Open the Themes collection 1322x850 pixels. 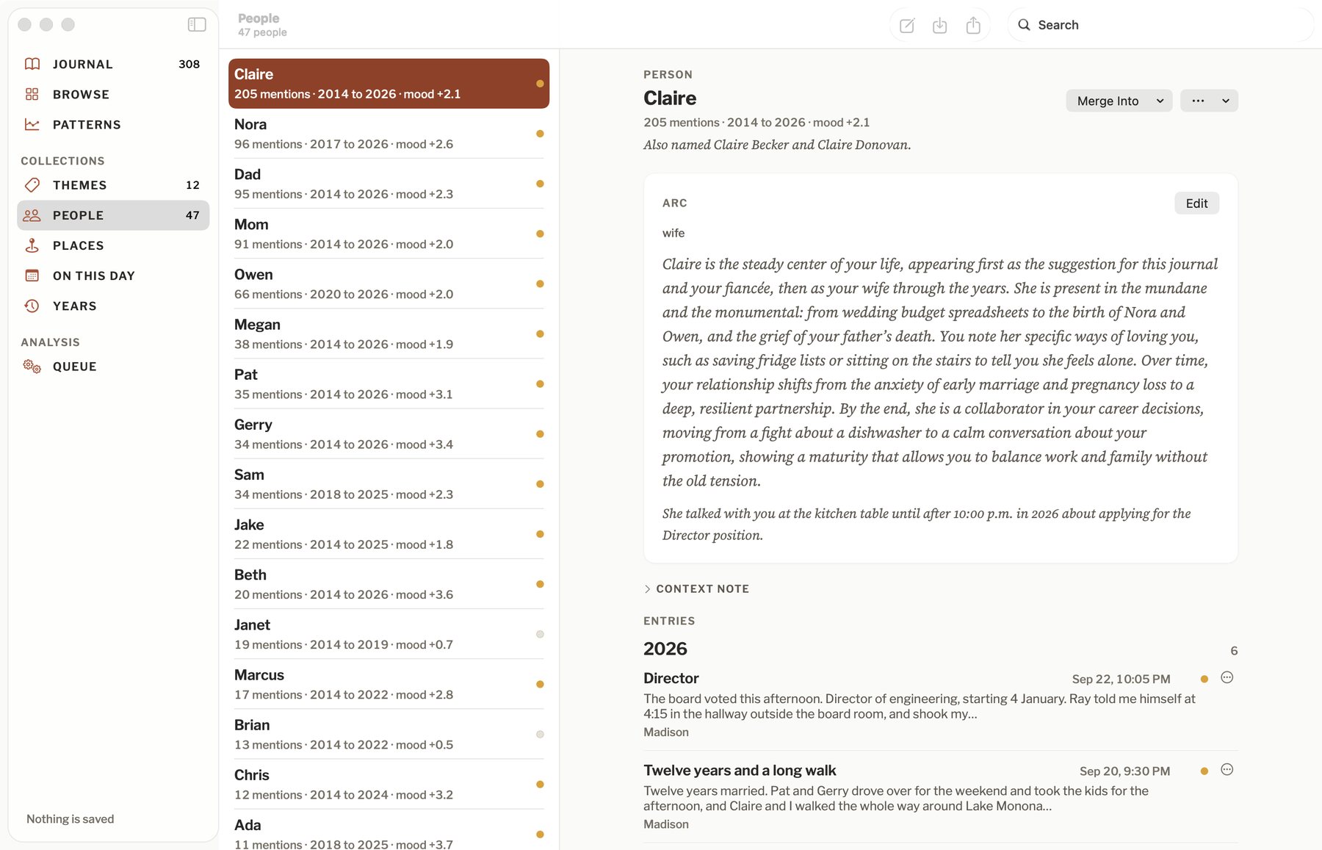113,185
